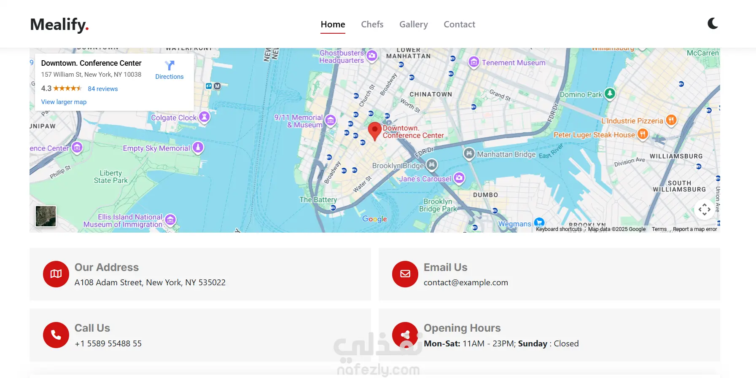Click the contact@example.com email text
This screenshot has width=756, height=378.
click(466, 283)
